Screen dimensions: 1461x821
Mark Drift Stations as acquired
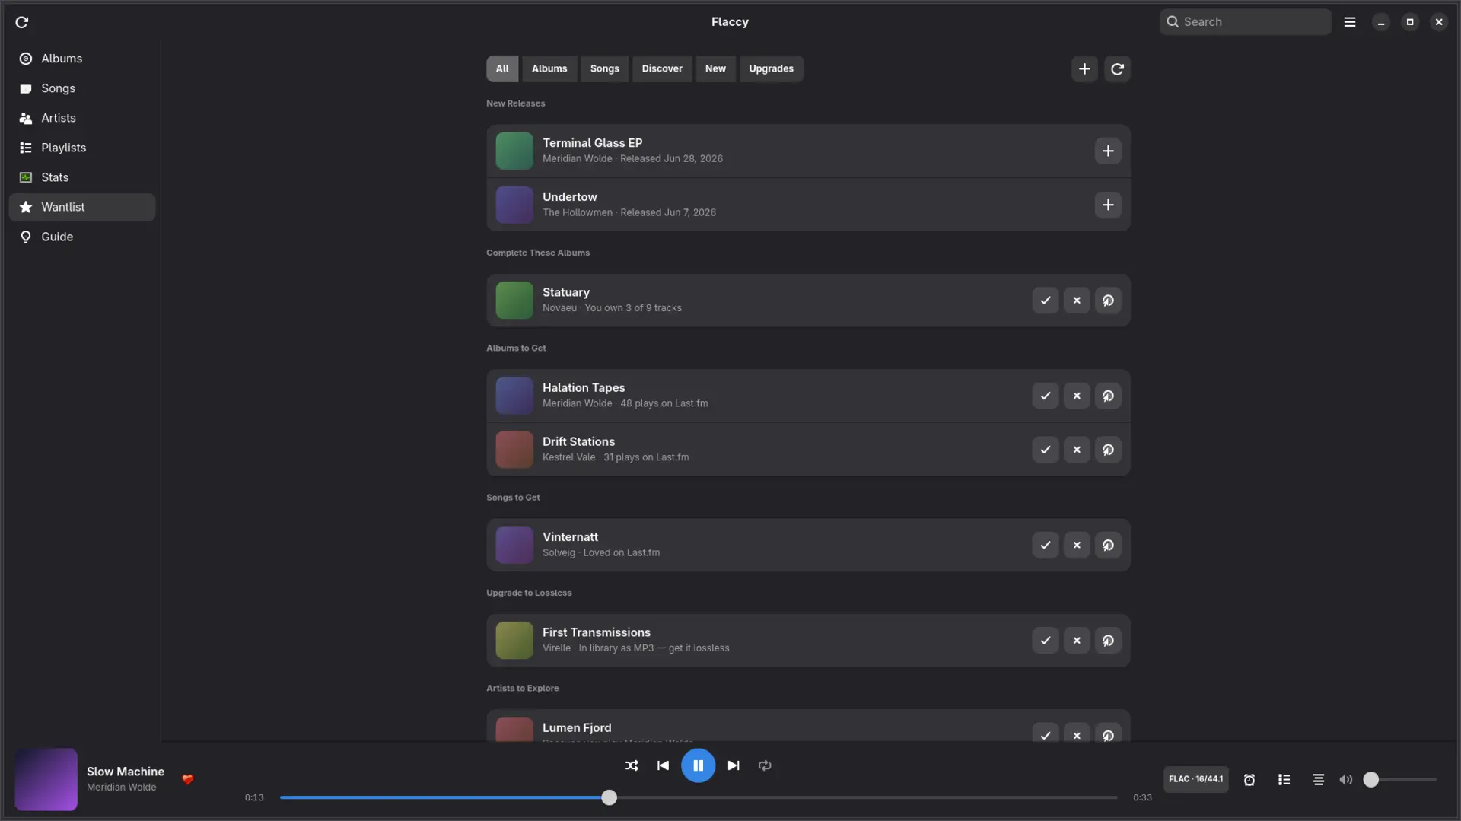(1046, 450)
